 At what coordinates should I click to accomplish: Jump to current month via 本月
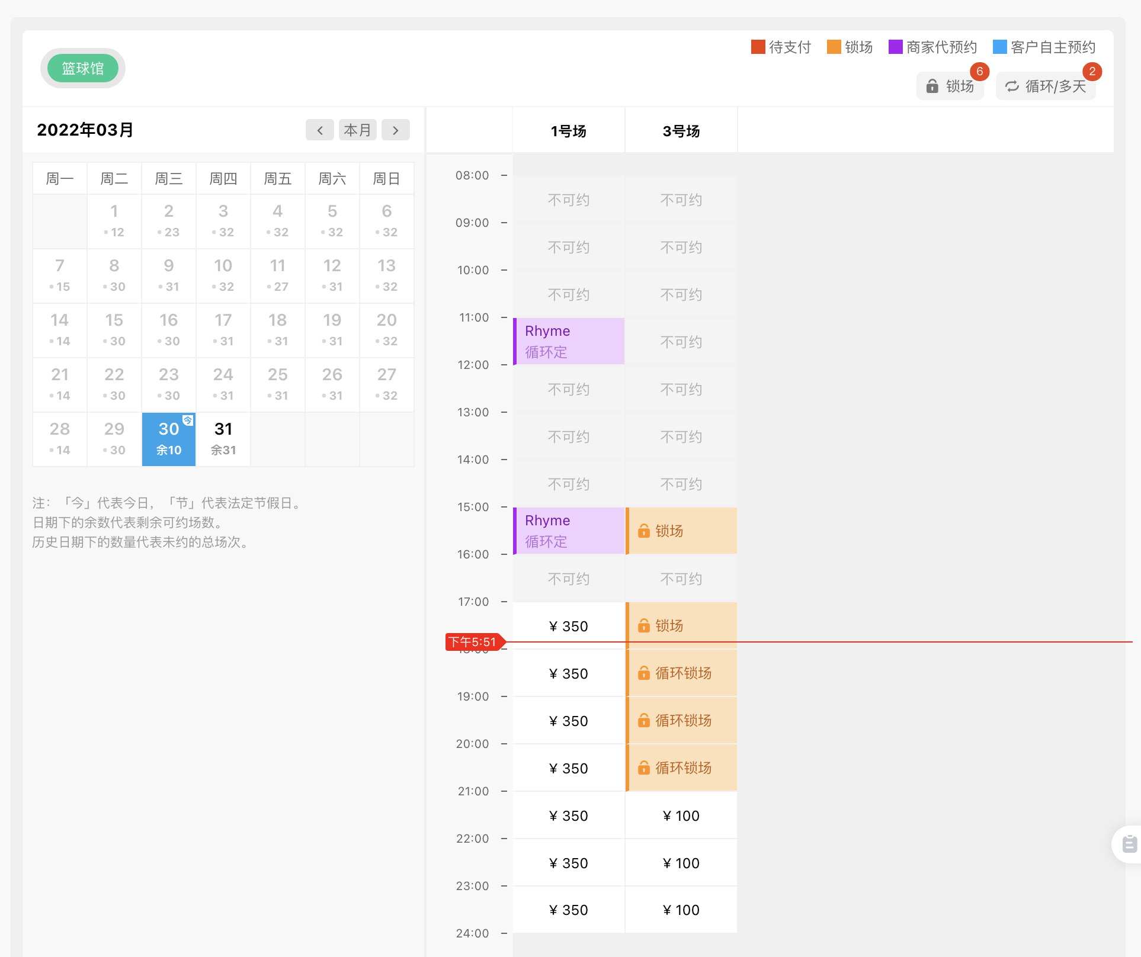pyautogui.click(x=358, y=130)
